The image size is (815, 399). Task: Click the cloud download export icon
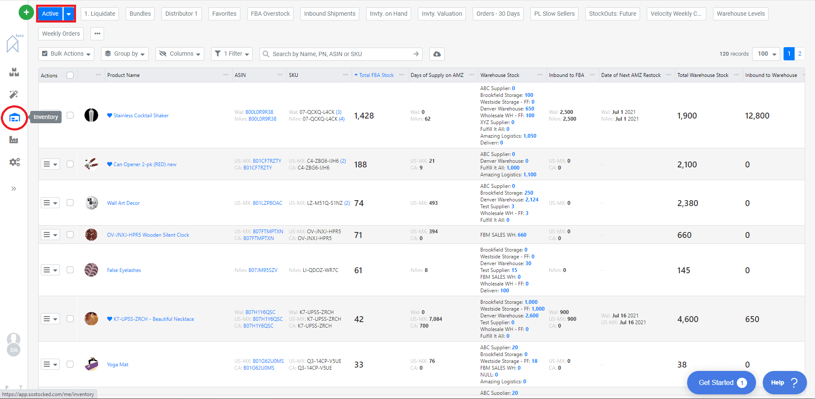437,54
